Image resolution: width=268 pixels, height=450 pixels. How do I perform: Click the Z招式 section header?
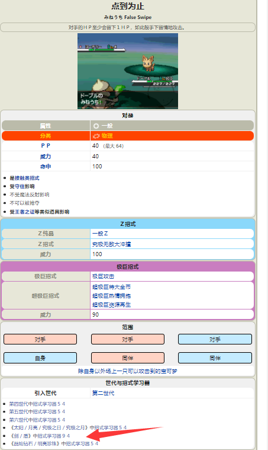128,224
